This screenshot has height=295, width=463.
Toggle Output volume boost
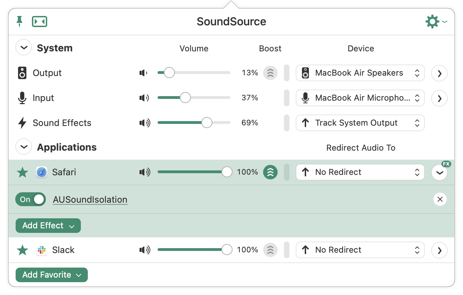click(x=270, y=73)
